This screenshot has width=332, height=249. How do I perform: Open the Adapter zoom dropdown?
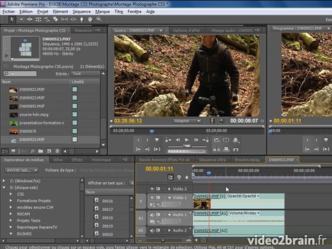(187, 121)
